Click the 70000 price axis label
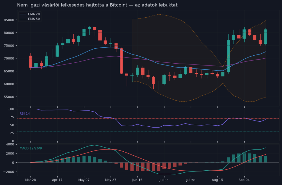Image resolution: width=282 pixels, height=185 pixels. click(x=9, y=58)
